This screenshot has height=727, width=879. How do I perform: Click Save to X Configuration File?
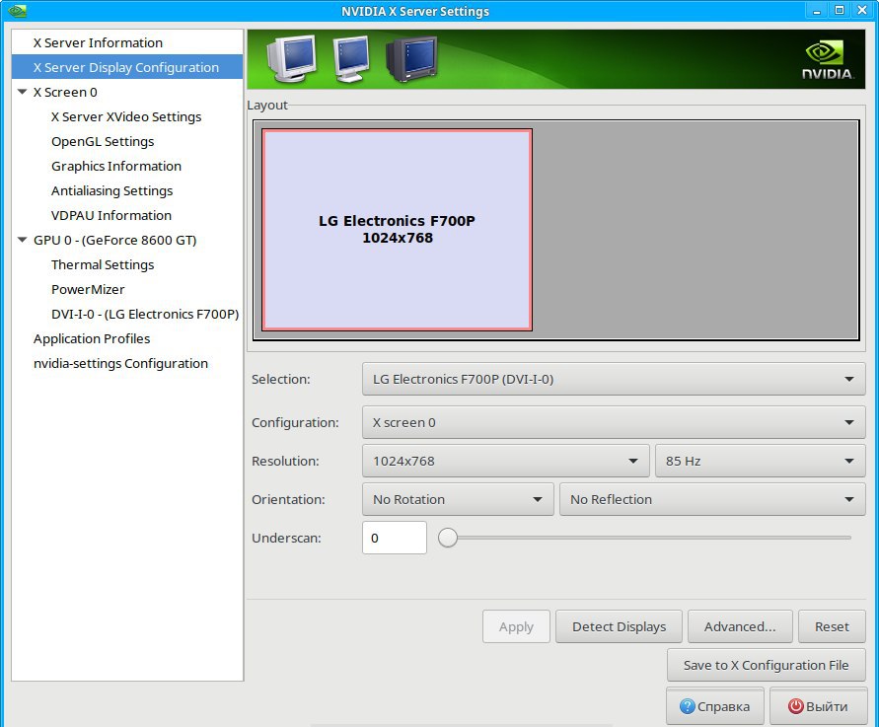pos(767,665)
